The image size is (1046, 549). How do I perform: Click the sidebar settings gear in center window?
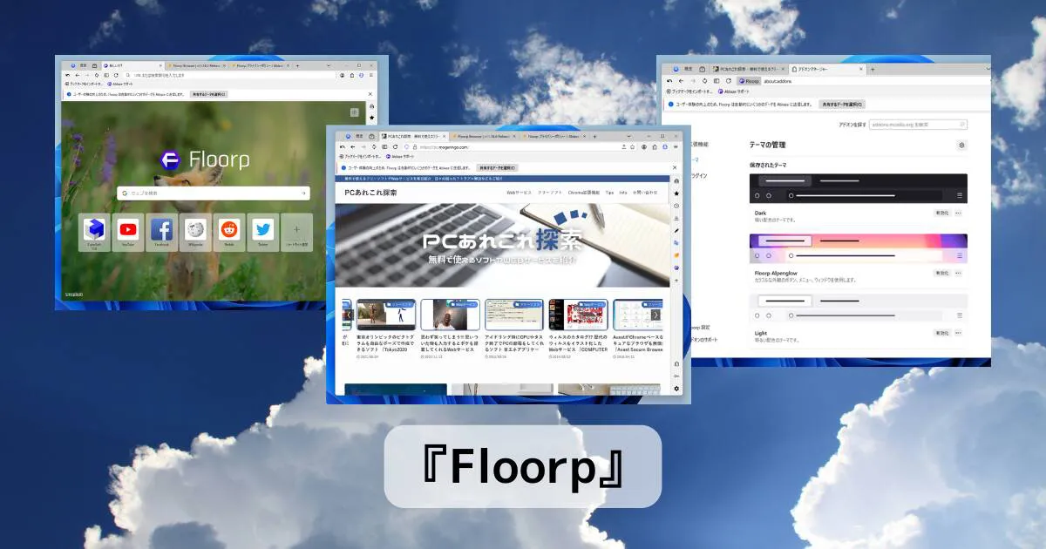pyautogui.click(x=676, y=388)
